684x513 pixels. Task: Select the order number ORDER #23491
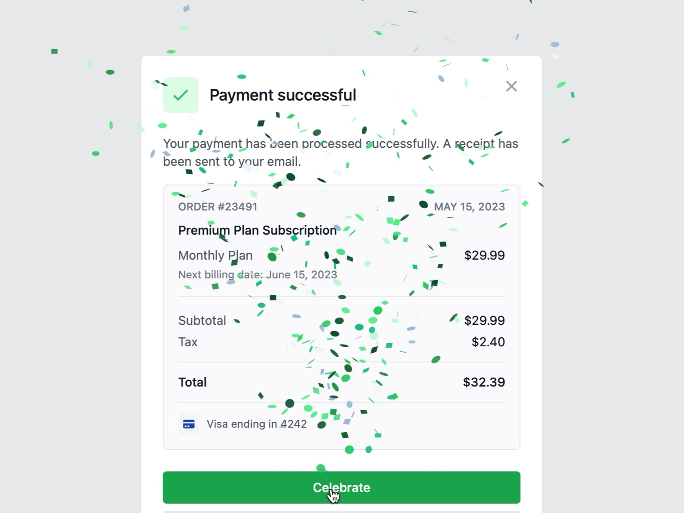click(x=218, y=206)
